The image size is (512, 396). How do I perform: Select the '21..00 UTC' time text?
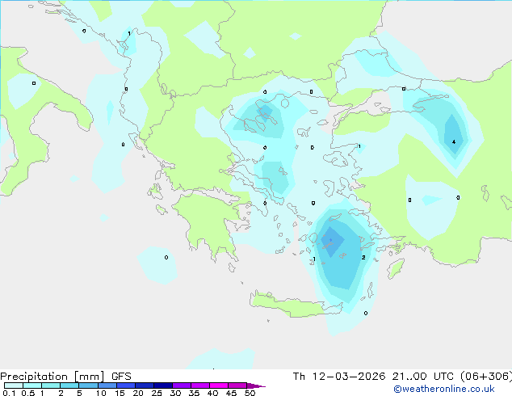pyautogui.click(x=423, y=377)
